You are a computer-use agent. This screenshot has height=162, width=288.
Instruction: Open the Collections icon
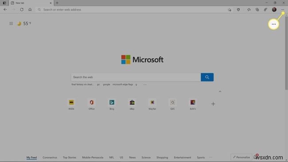pyautogui.click(x=257, y=10)
